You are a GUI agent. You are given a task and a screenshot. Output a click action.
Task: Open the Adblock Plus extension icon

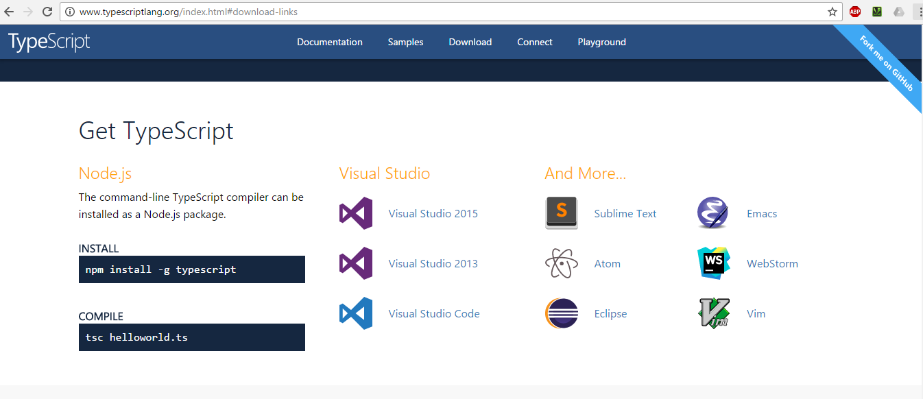pyautogui.click(x=854, y=11)
